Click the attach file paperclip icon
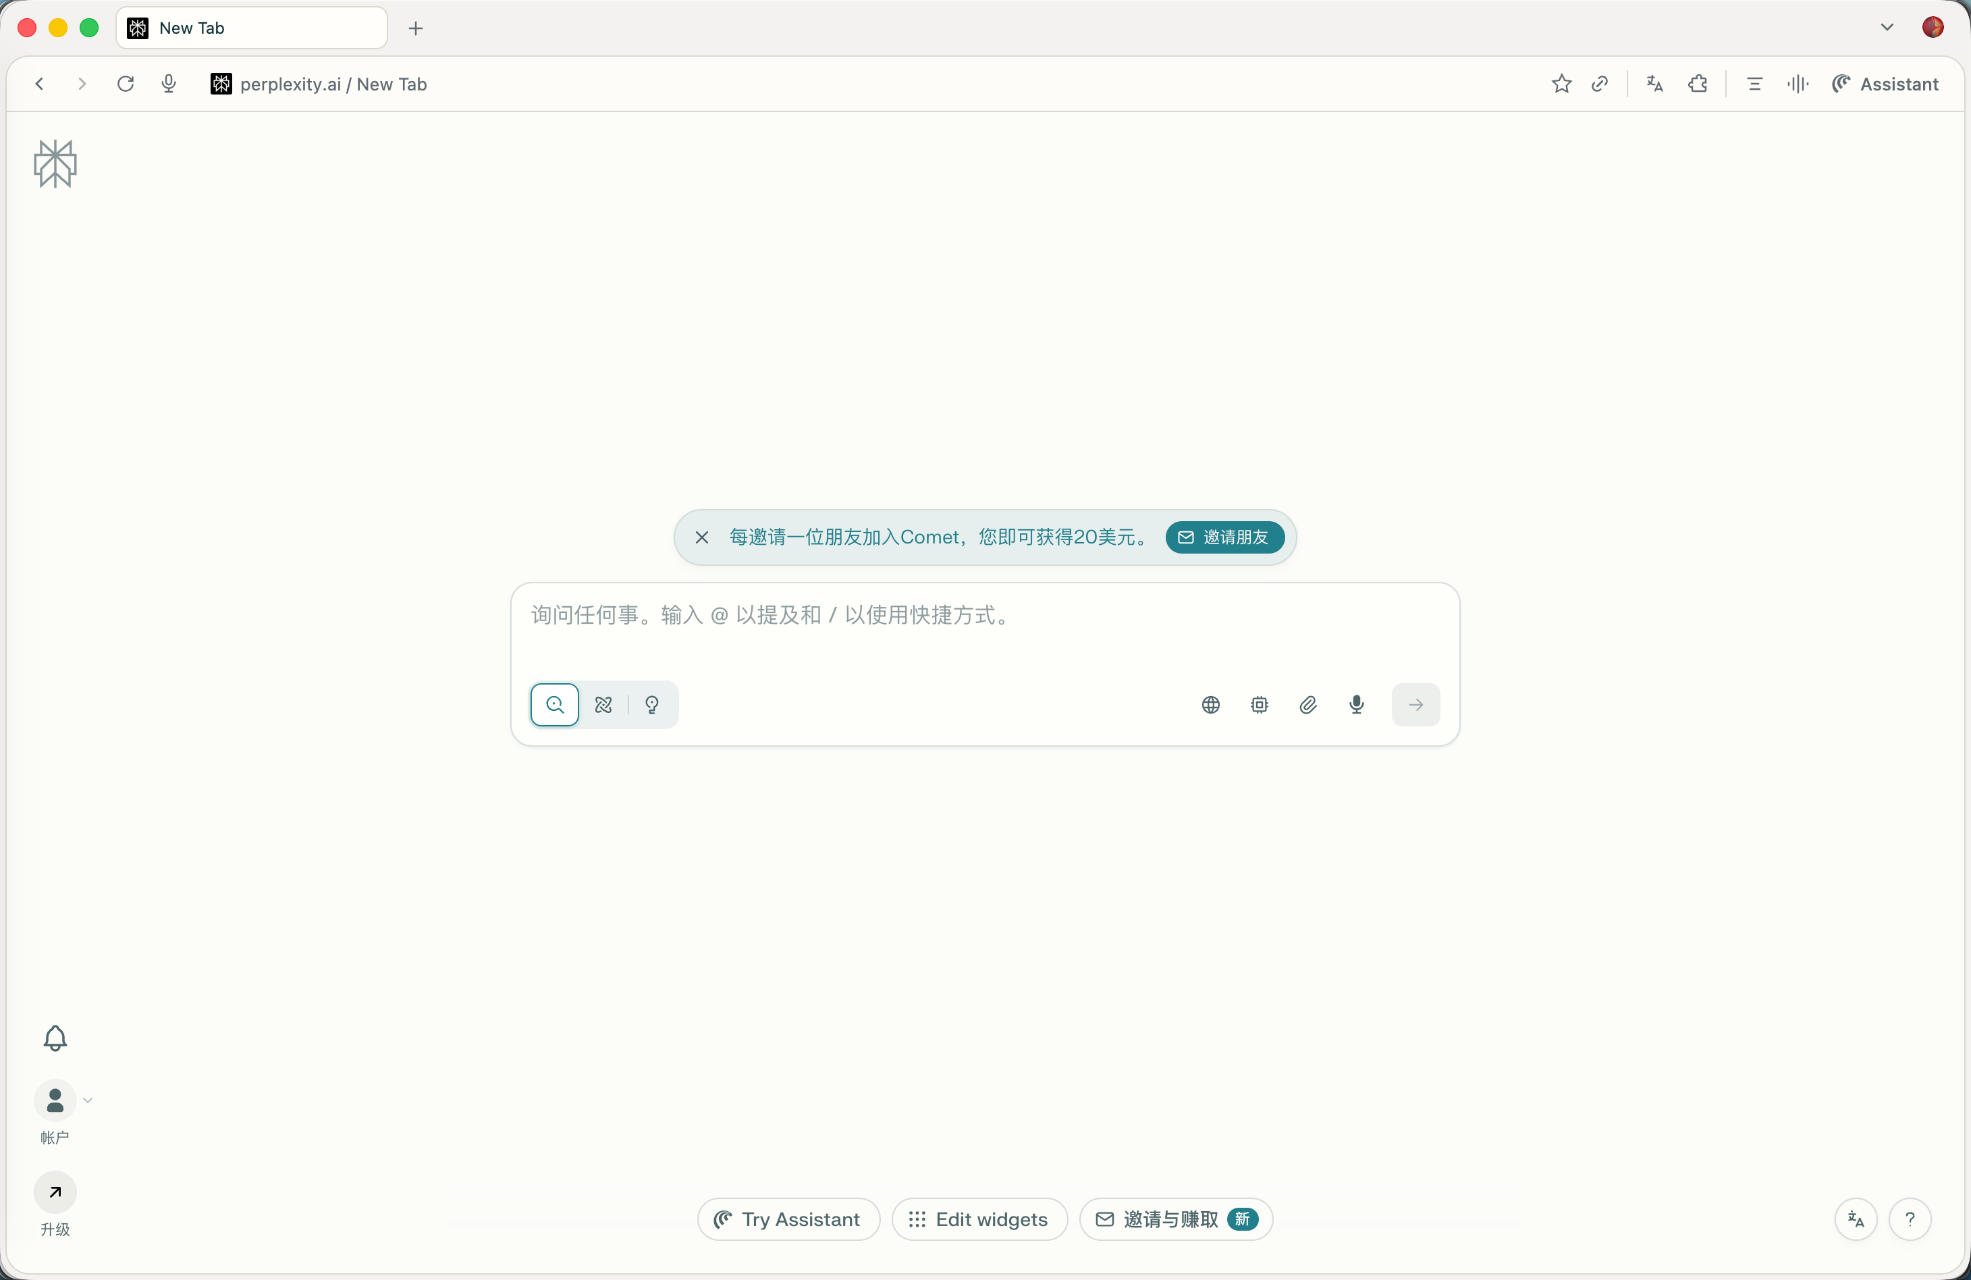The height and width of the screenshot is (1280, 1971). [x=1307, y=705]
